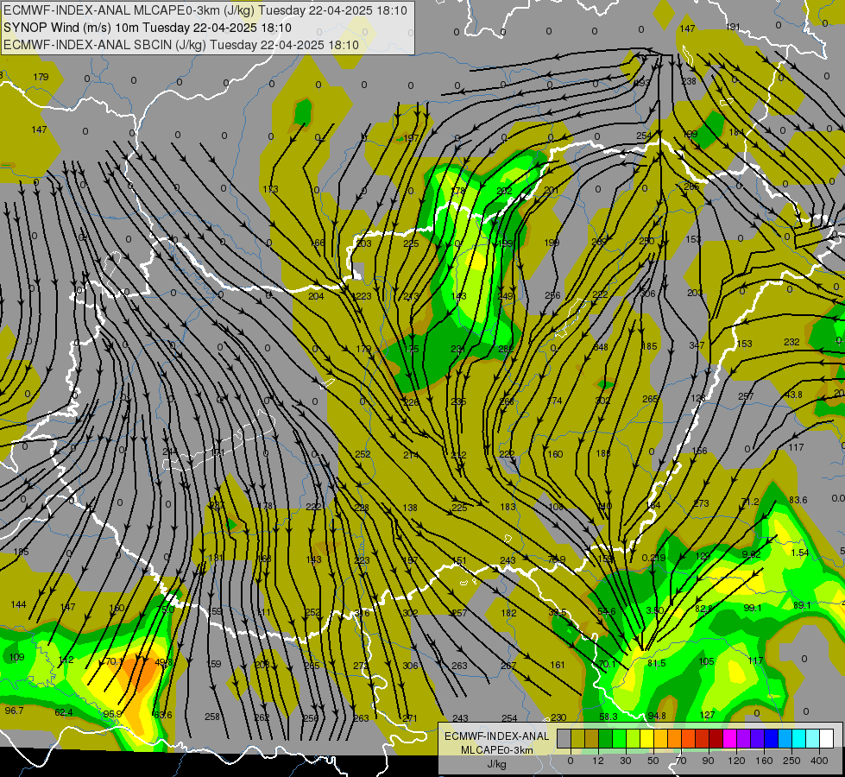Click legend scale label 12
Screen dimensions: 845x777
pos(597,761)
